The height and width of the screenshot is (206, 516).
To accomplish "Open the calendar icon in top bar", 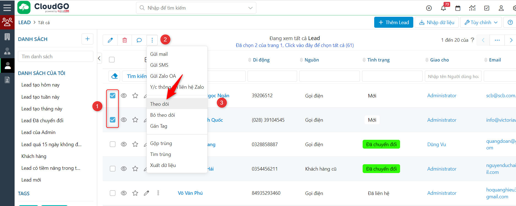I will 458,8.
